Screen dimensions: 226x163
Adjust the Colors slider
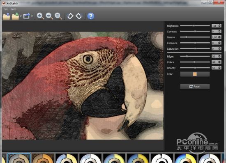click(x=195, y=62)
